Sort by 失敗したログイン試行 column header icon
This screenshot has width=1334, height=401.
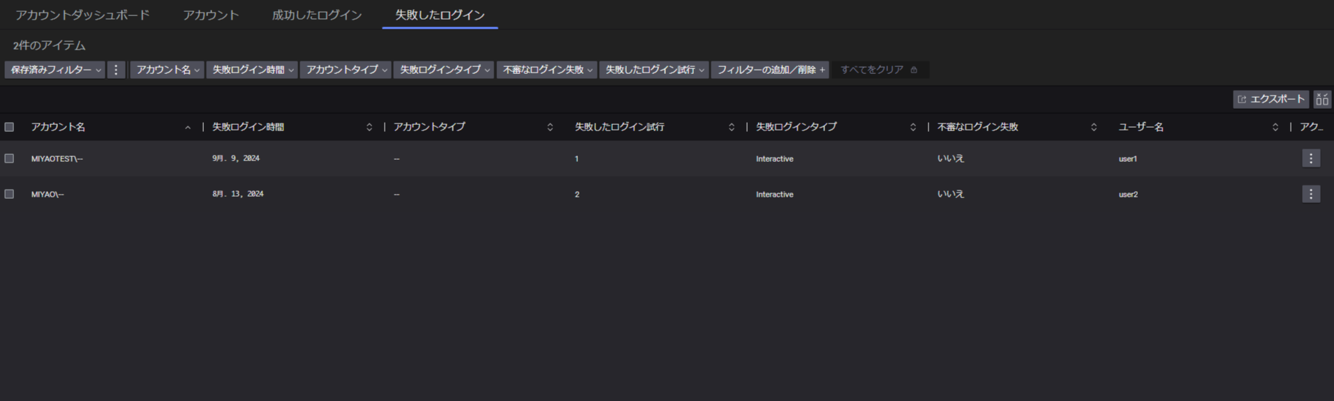(x=731, y=128)
